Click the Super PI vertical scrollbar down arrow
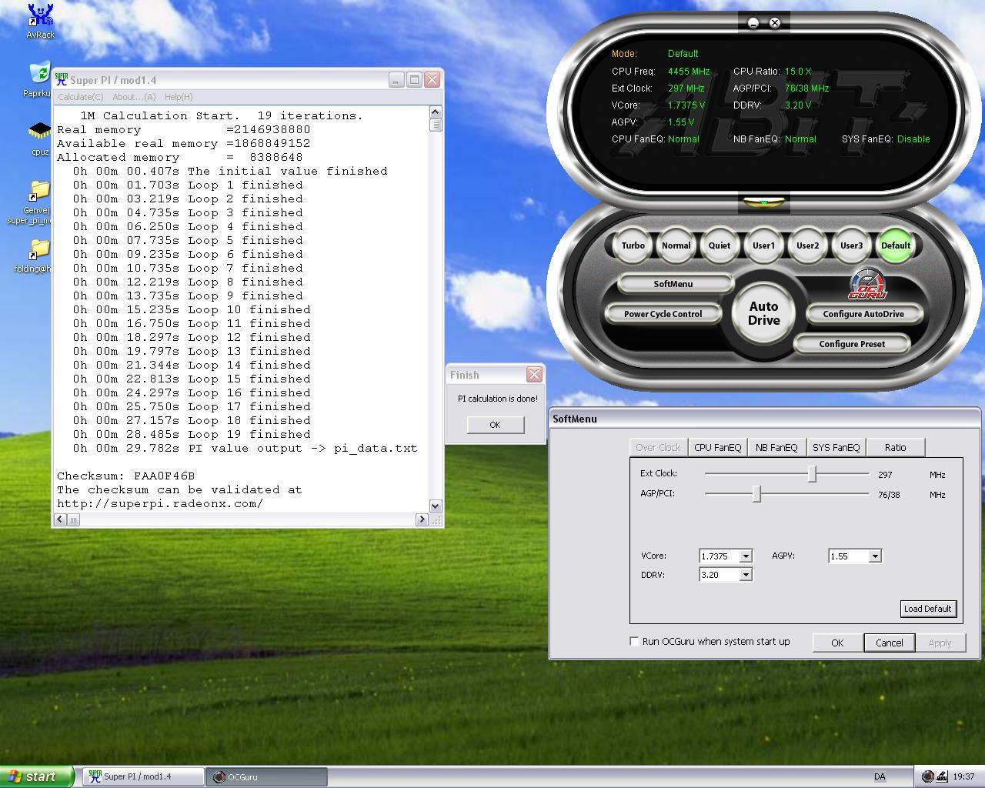This screenshot has width=985, height=788. (x=436, y=506)
